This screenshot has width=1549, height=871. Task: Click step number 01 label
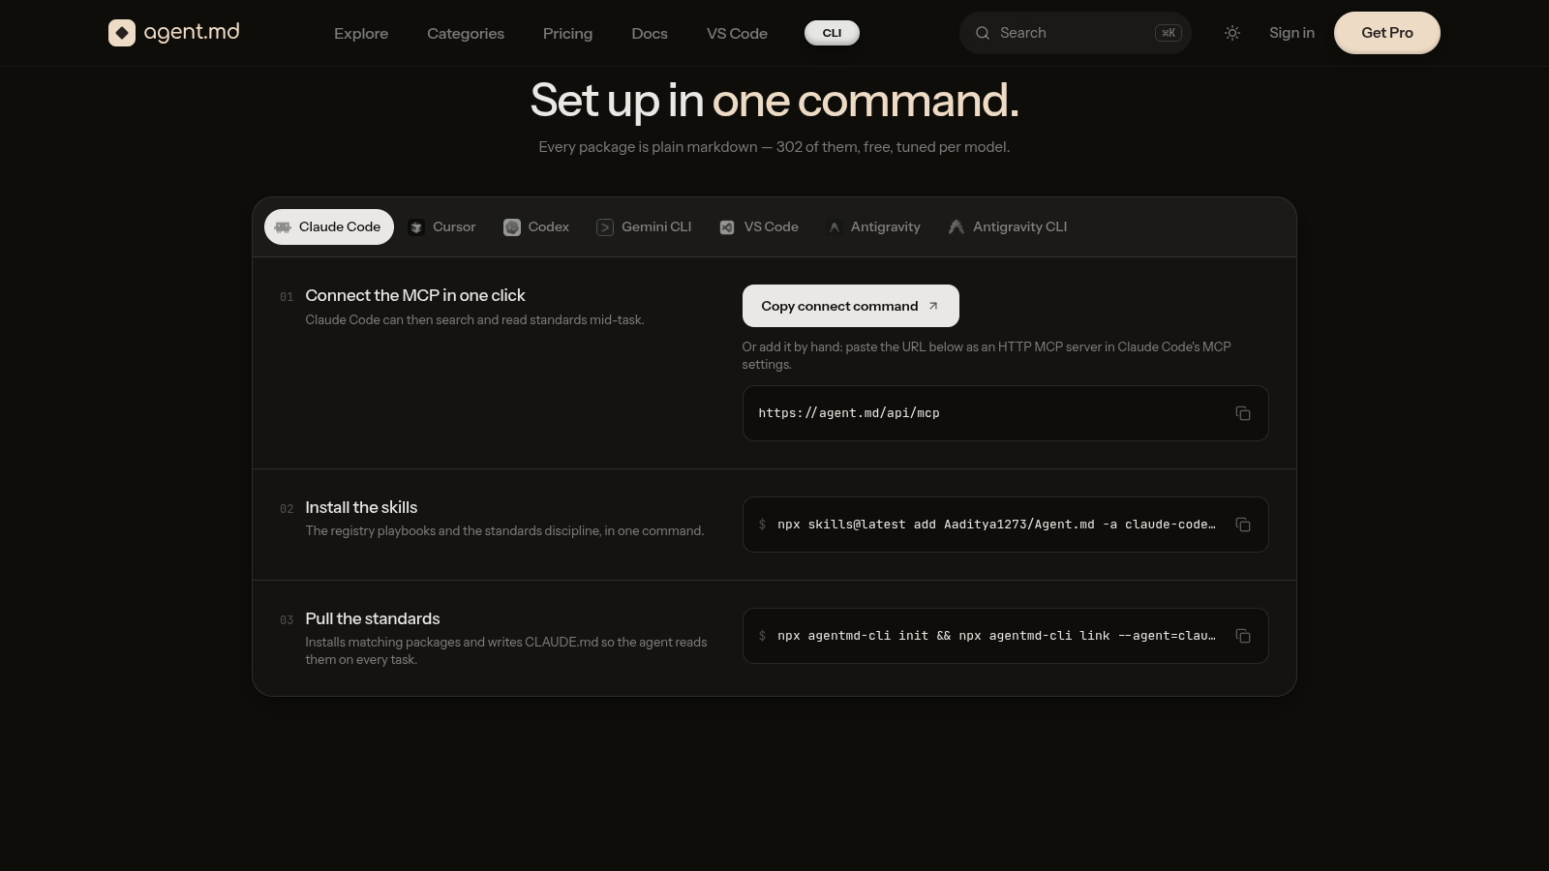click(x=287, y=297)
